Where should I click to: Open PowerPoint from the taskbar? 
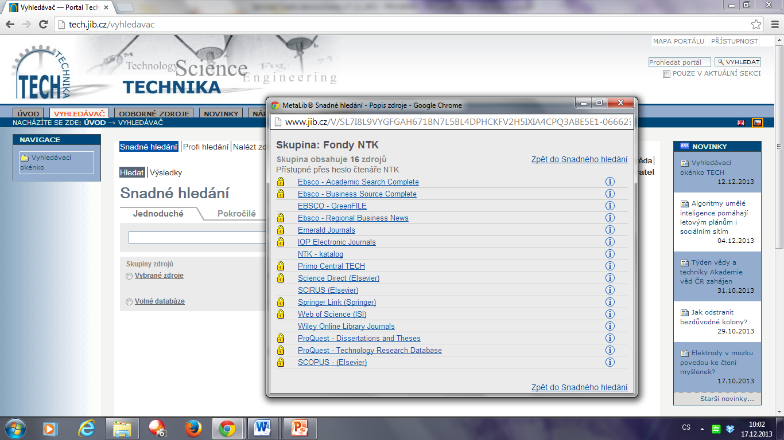300,428
